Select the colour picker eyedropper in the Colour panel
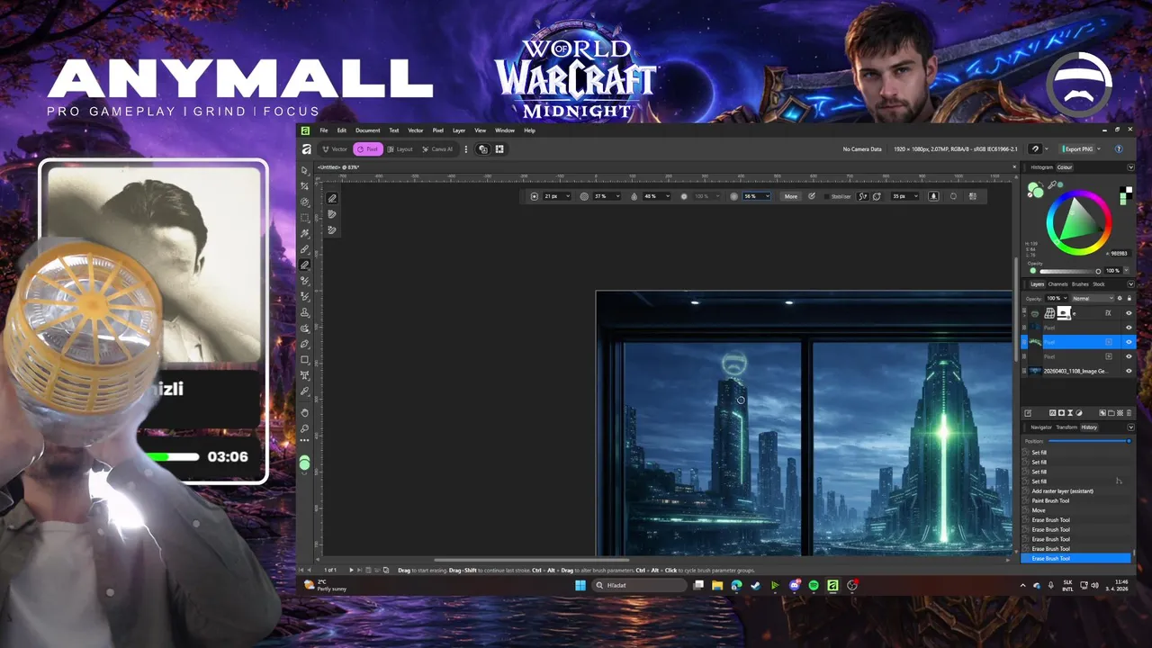Image resolution: width=1152 pixels, height=648 pixels. pyautogui.click(x=1052, y=184)
